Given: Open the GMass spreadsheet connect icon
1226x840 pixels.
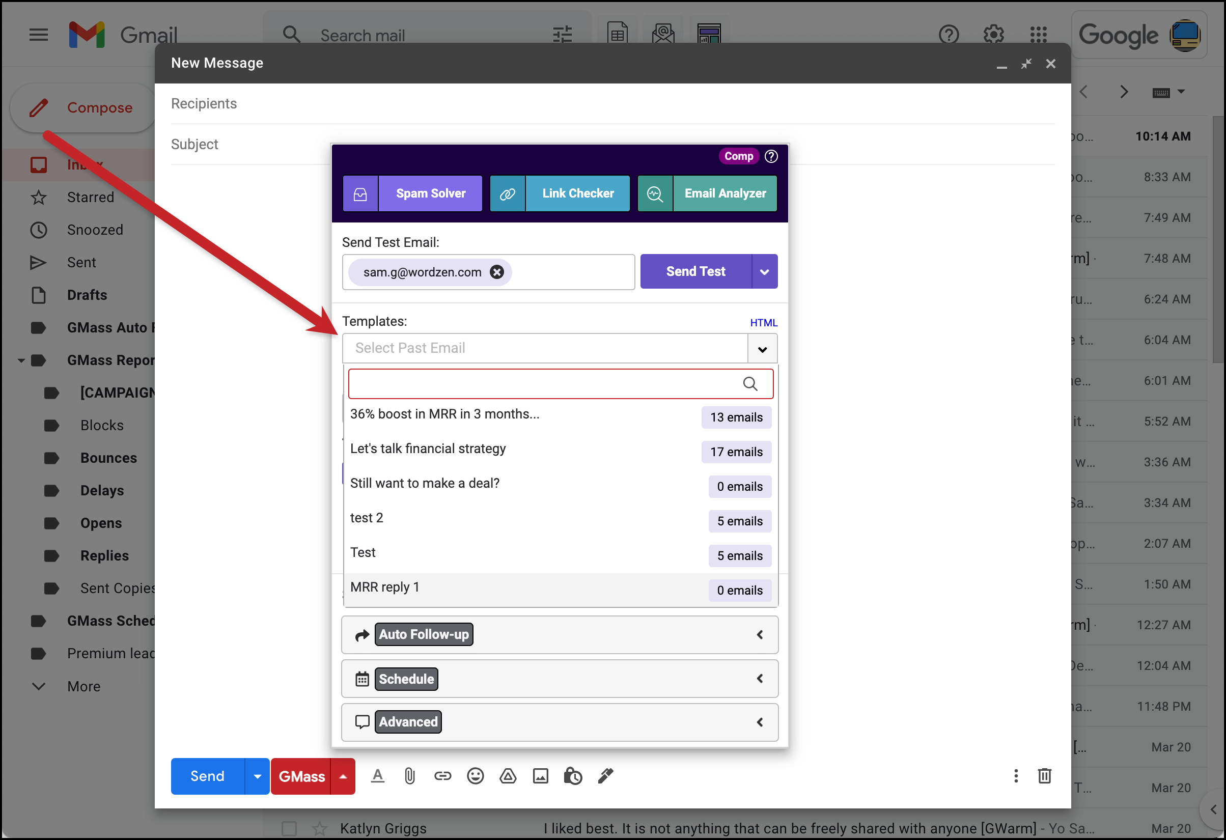Looking at the screenshot, I should pos(617,34).
